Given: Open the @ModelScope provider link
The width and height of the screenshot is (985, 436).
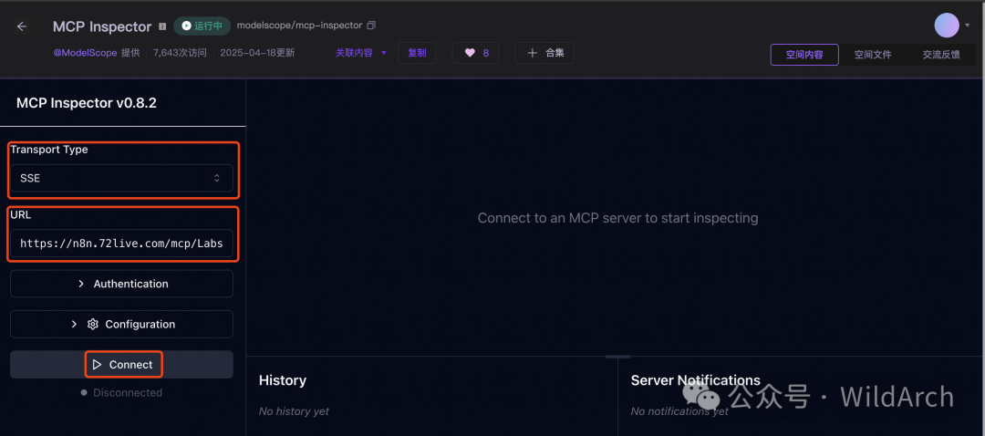Looking at the screenshot, I should click(85, 53).
